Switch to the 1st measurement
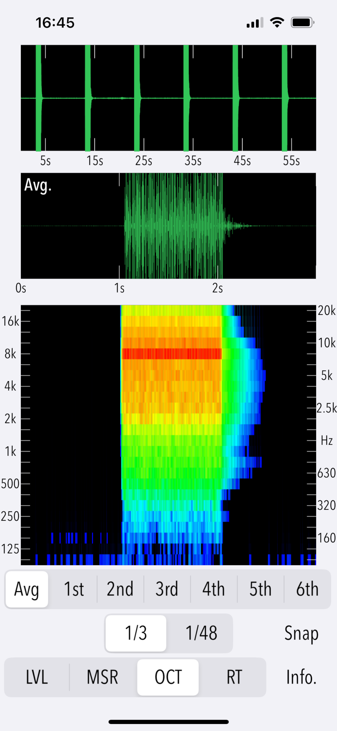337x731 pixels. 74,589
